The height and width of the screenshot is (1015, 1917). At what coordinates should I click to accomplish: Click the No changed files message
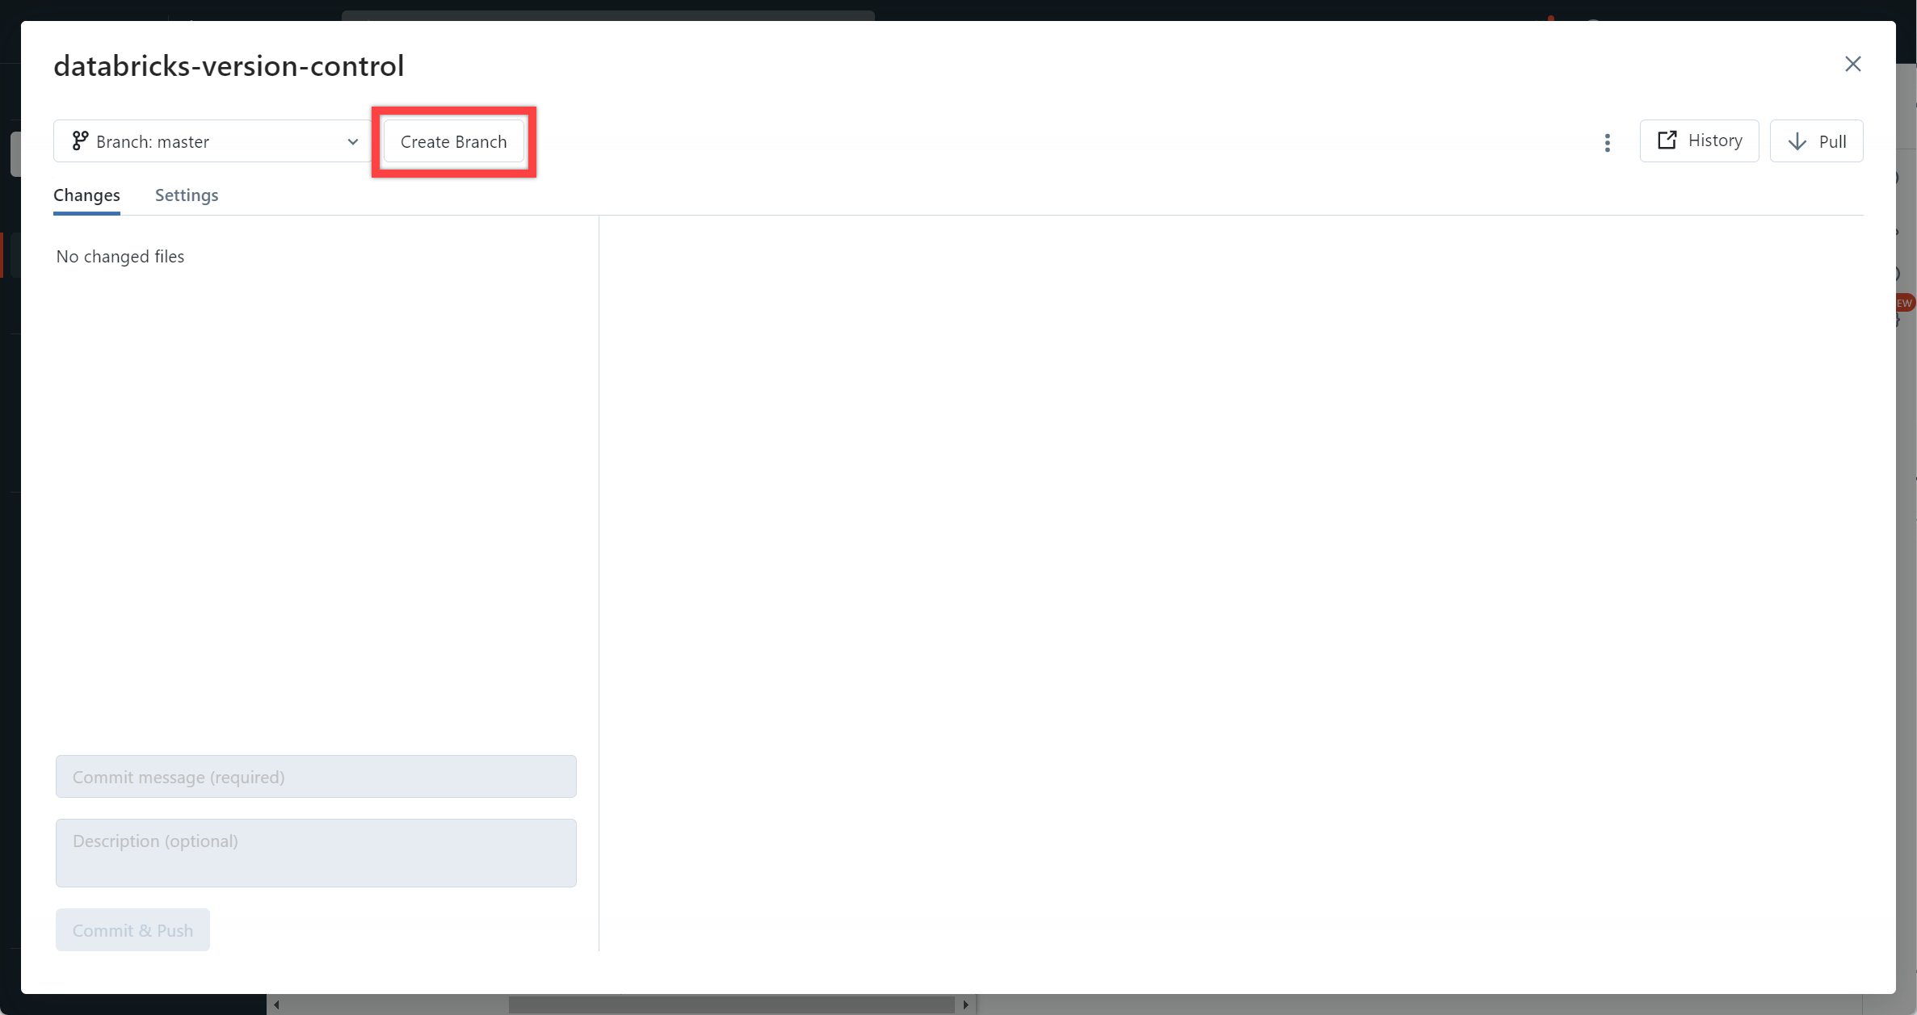coord(120,256)
